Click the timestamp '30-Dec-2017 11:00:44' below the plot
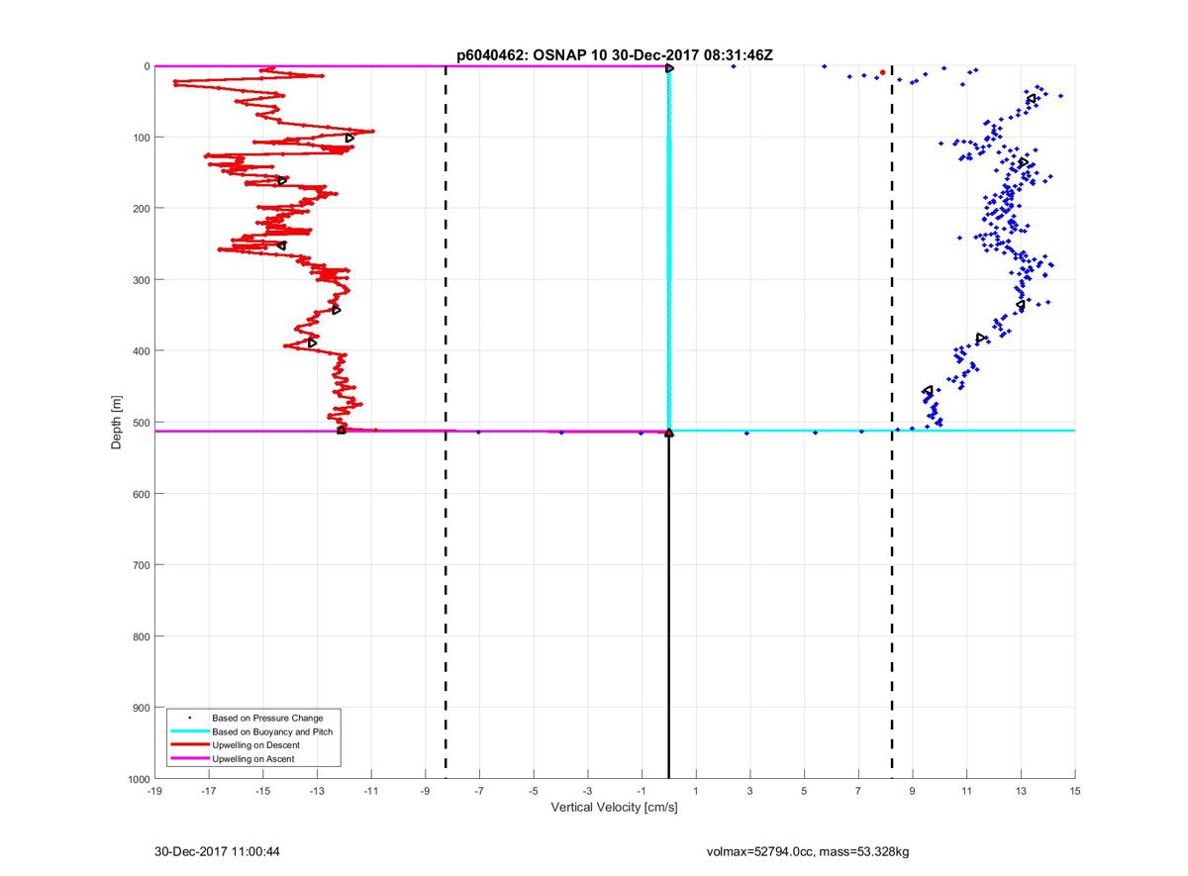The width and height of the screenshot is (1188, 876). [x=217, y=851]
